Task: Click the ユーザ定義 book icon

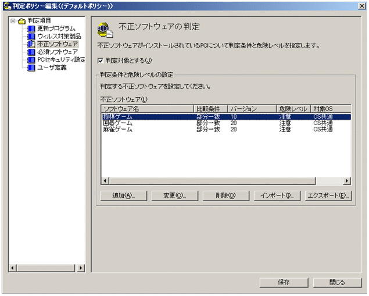Action: point(31,68)
